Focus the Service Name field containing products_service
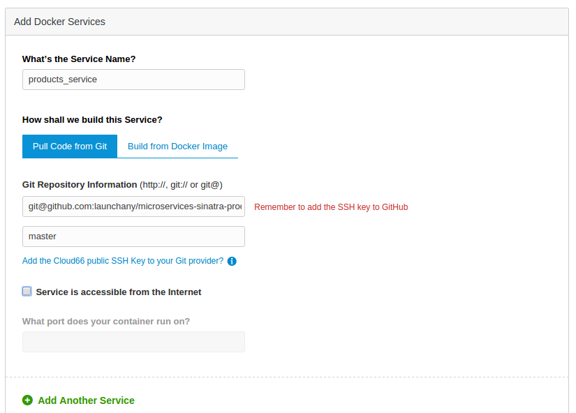The image size is (576, 413). click(x=133, y=80)
